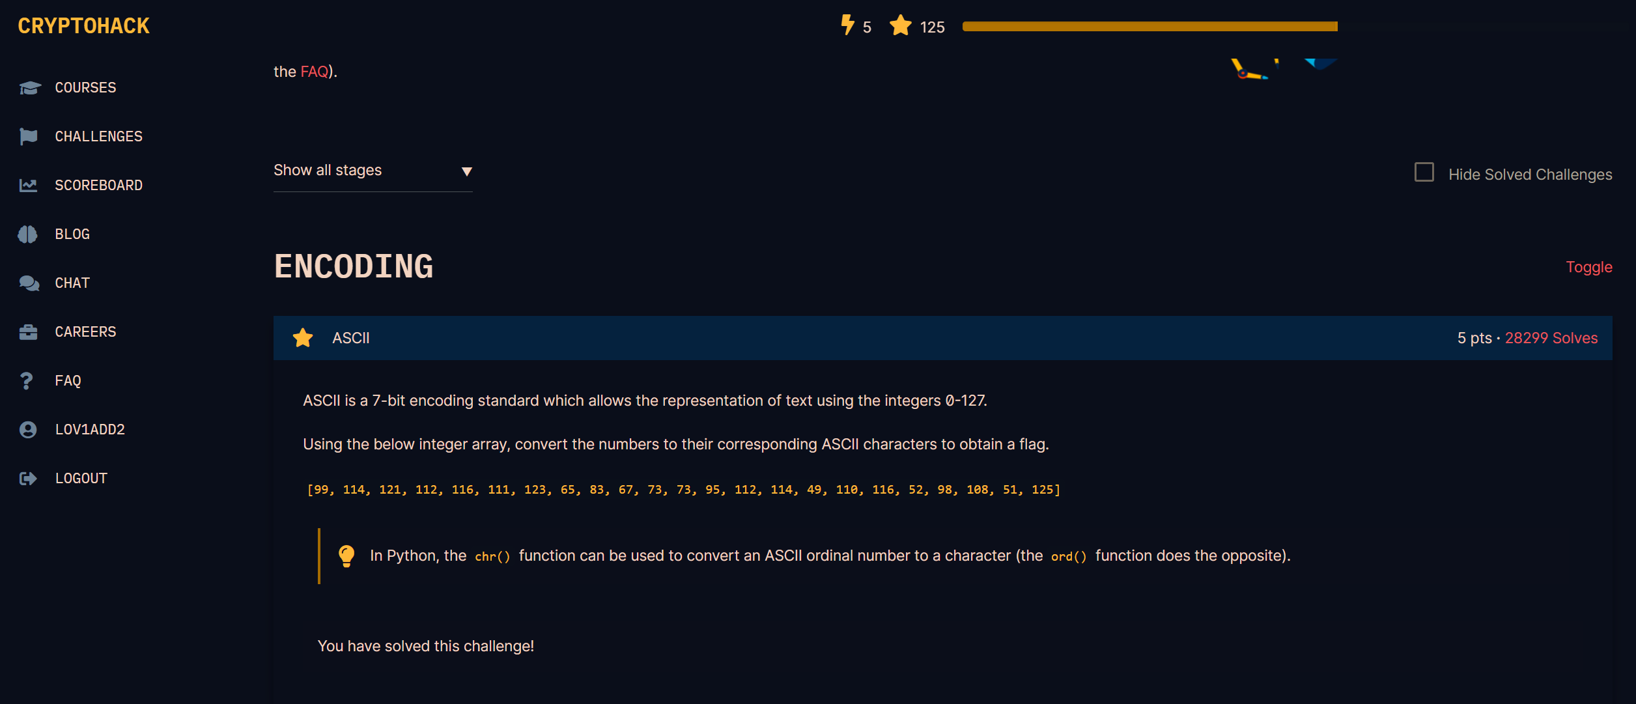Screen dimensions: 1636x704
Task: Follow the red FAQ link in text
Action: 314,72
